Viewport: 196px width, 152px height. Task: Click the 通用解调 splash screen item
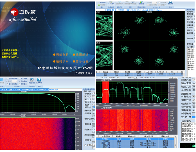point(81,55)
